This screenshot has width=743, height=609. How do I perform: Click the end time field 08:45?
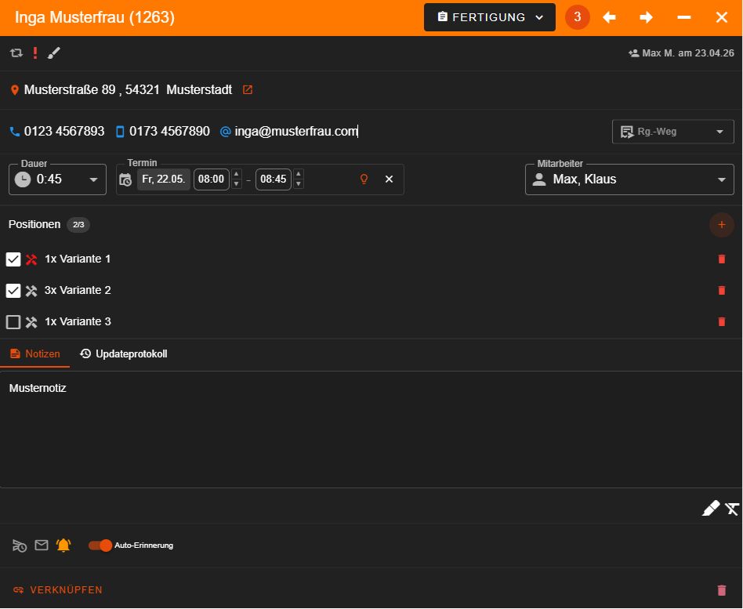(x=274, y=179)
